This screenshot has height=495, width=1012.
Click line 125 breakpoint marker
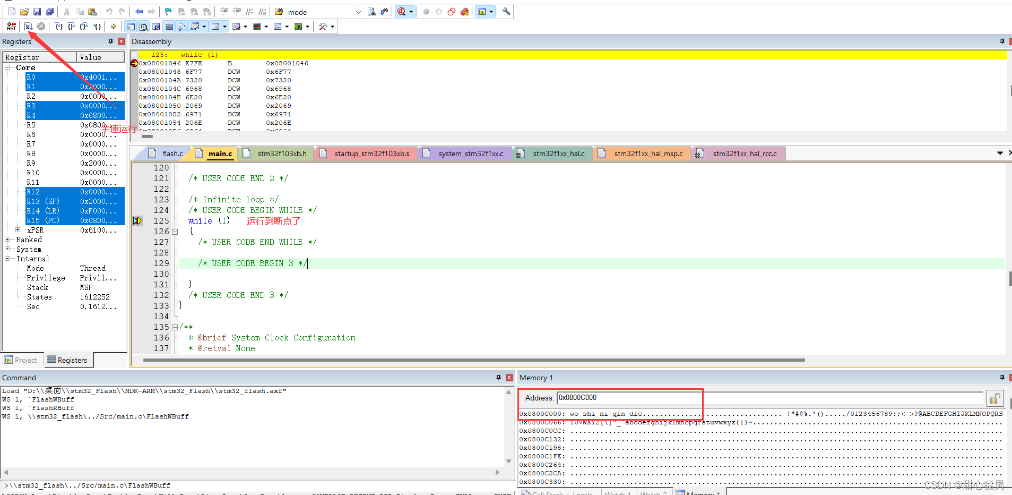tap(137, 221)
